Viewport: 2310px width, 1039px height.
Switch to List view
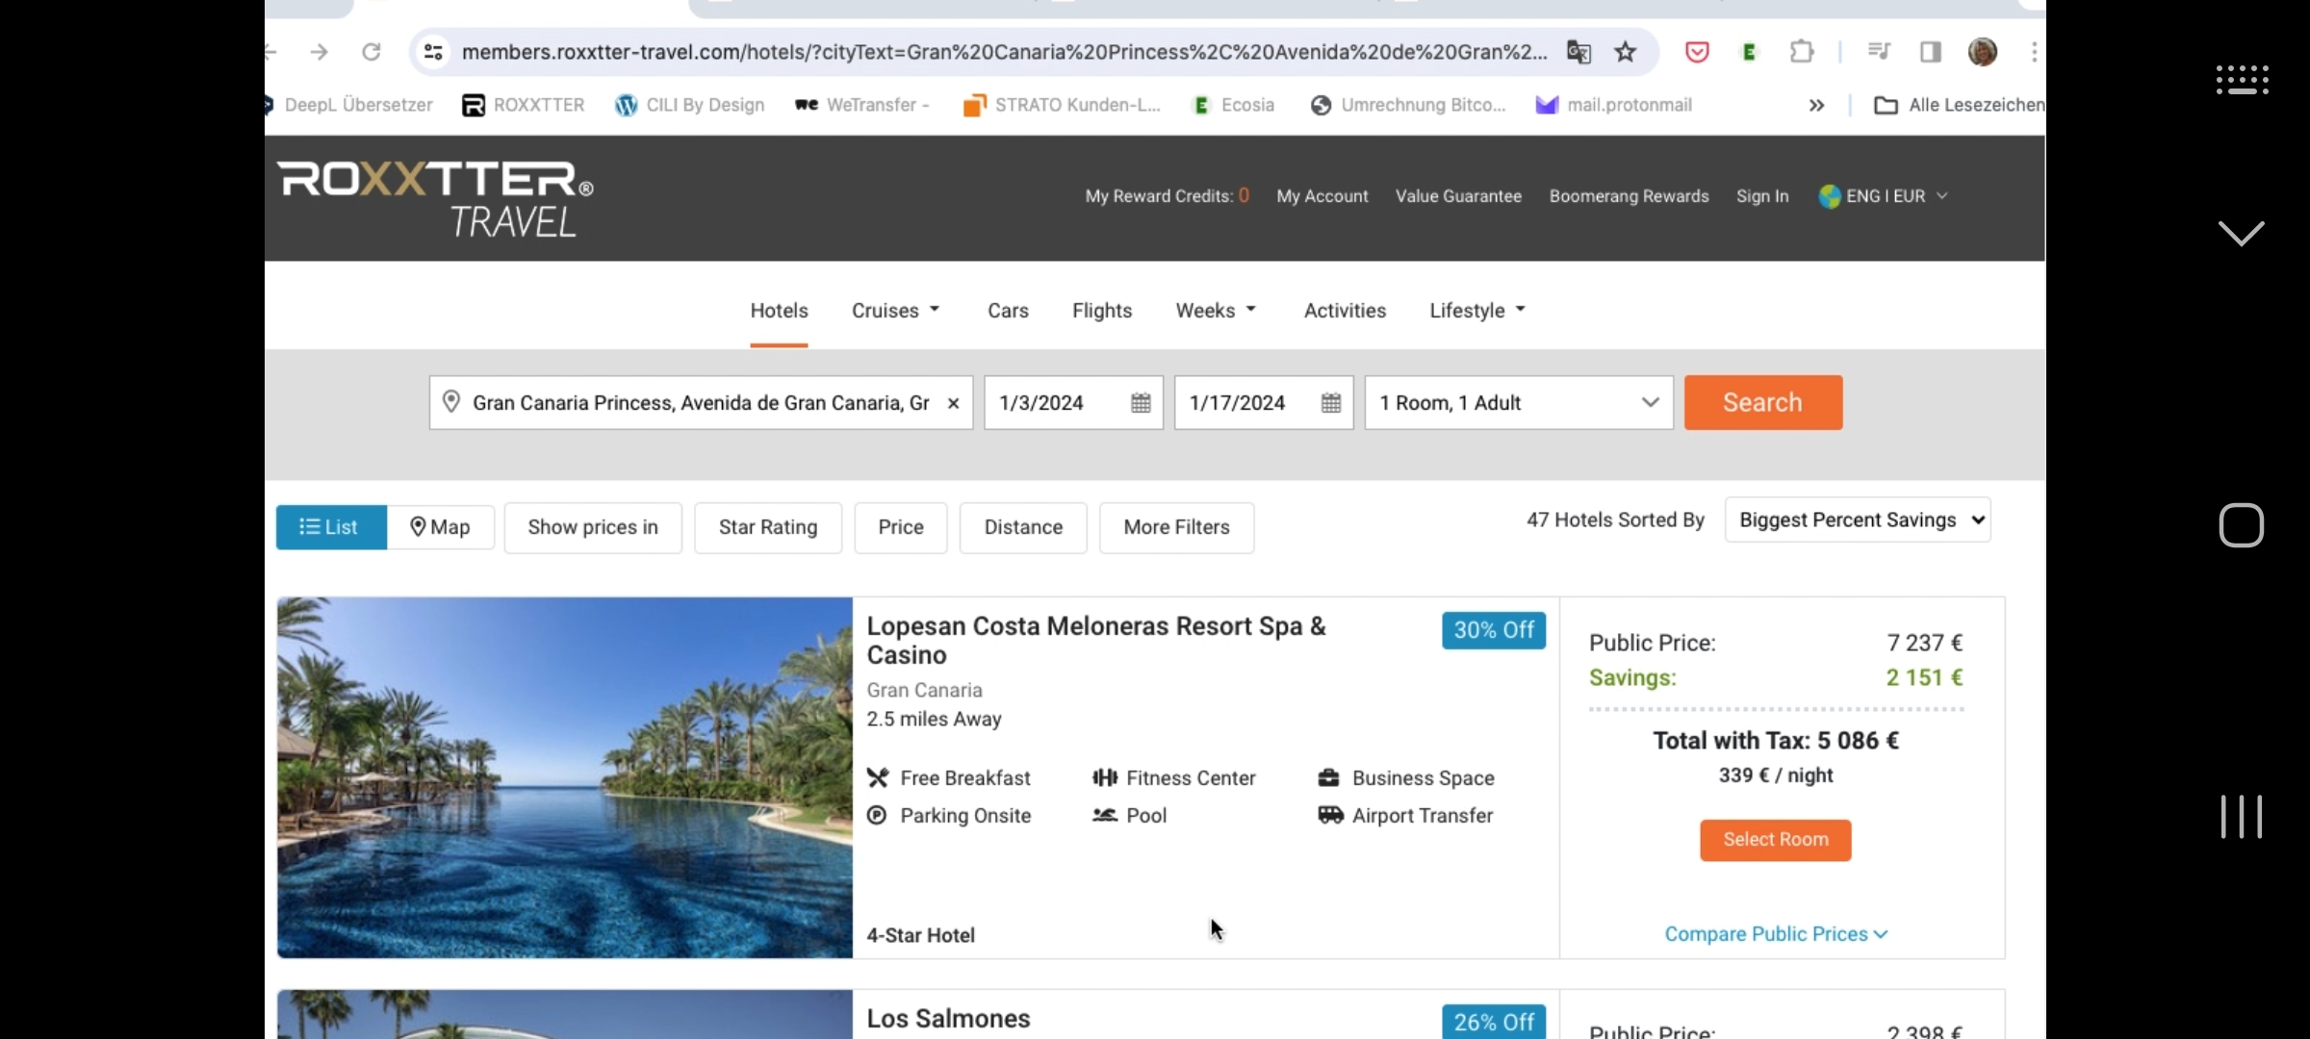point(330,527)
